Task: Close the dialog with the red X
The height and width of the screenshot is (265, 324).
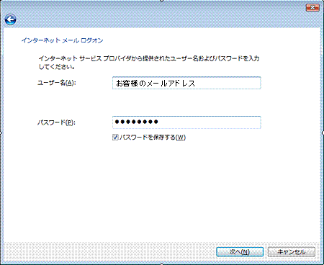Action: 312,8
